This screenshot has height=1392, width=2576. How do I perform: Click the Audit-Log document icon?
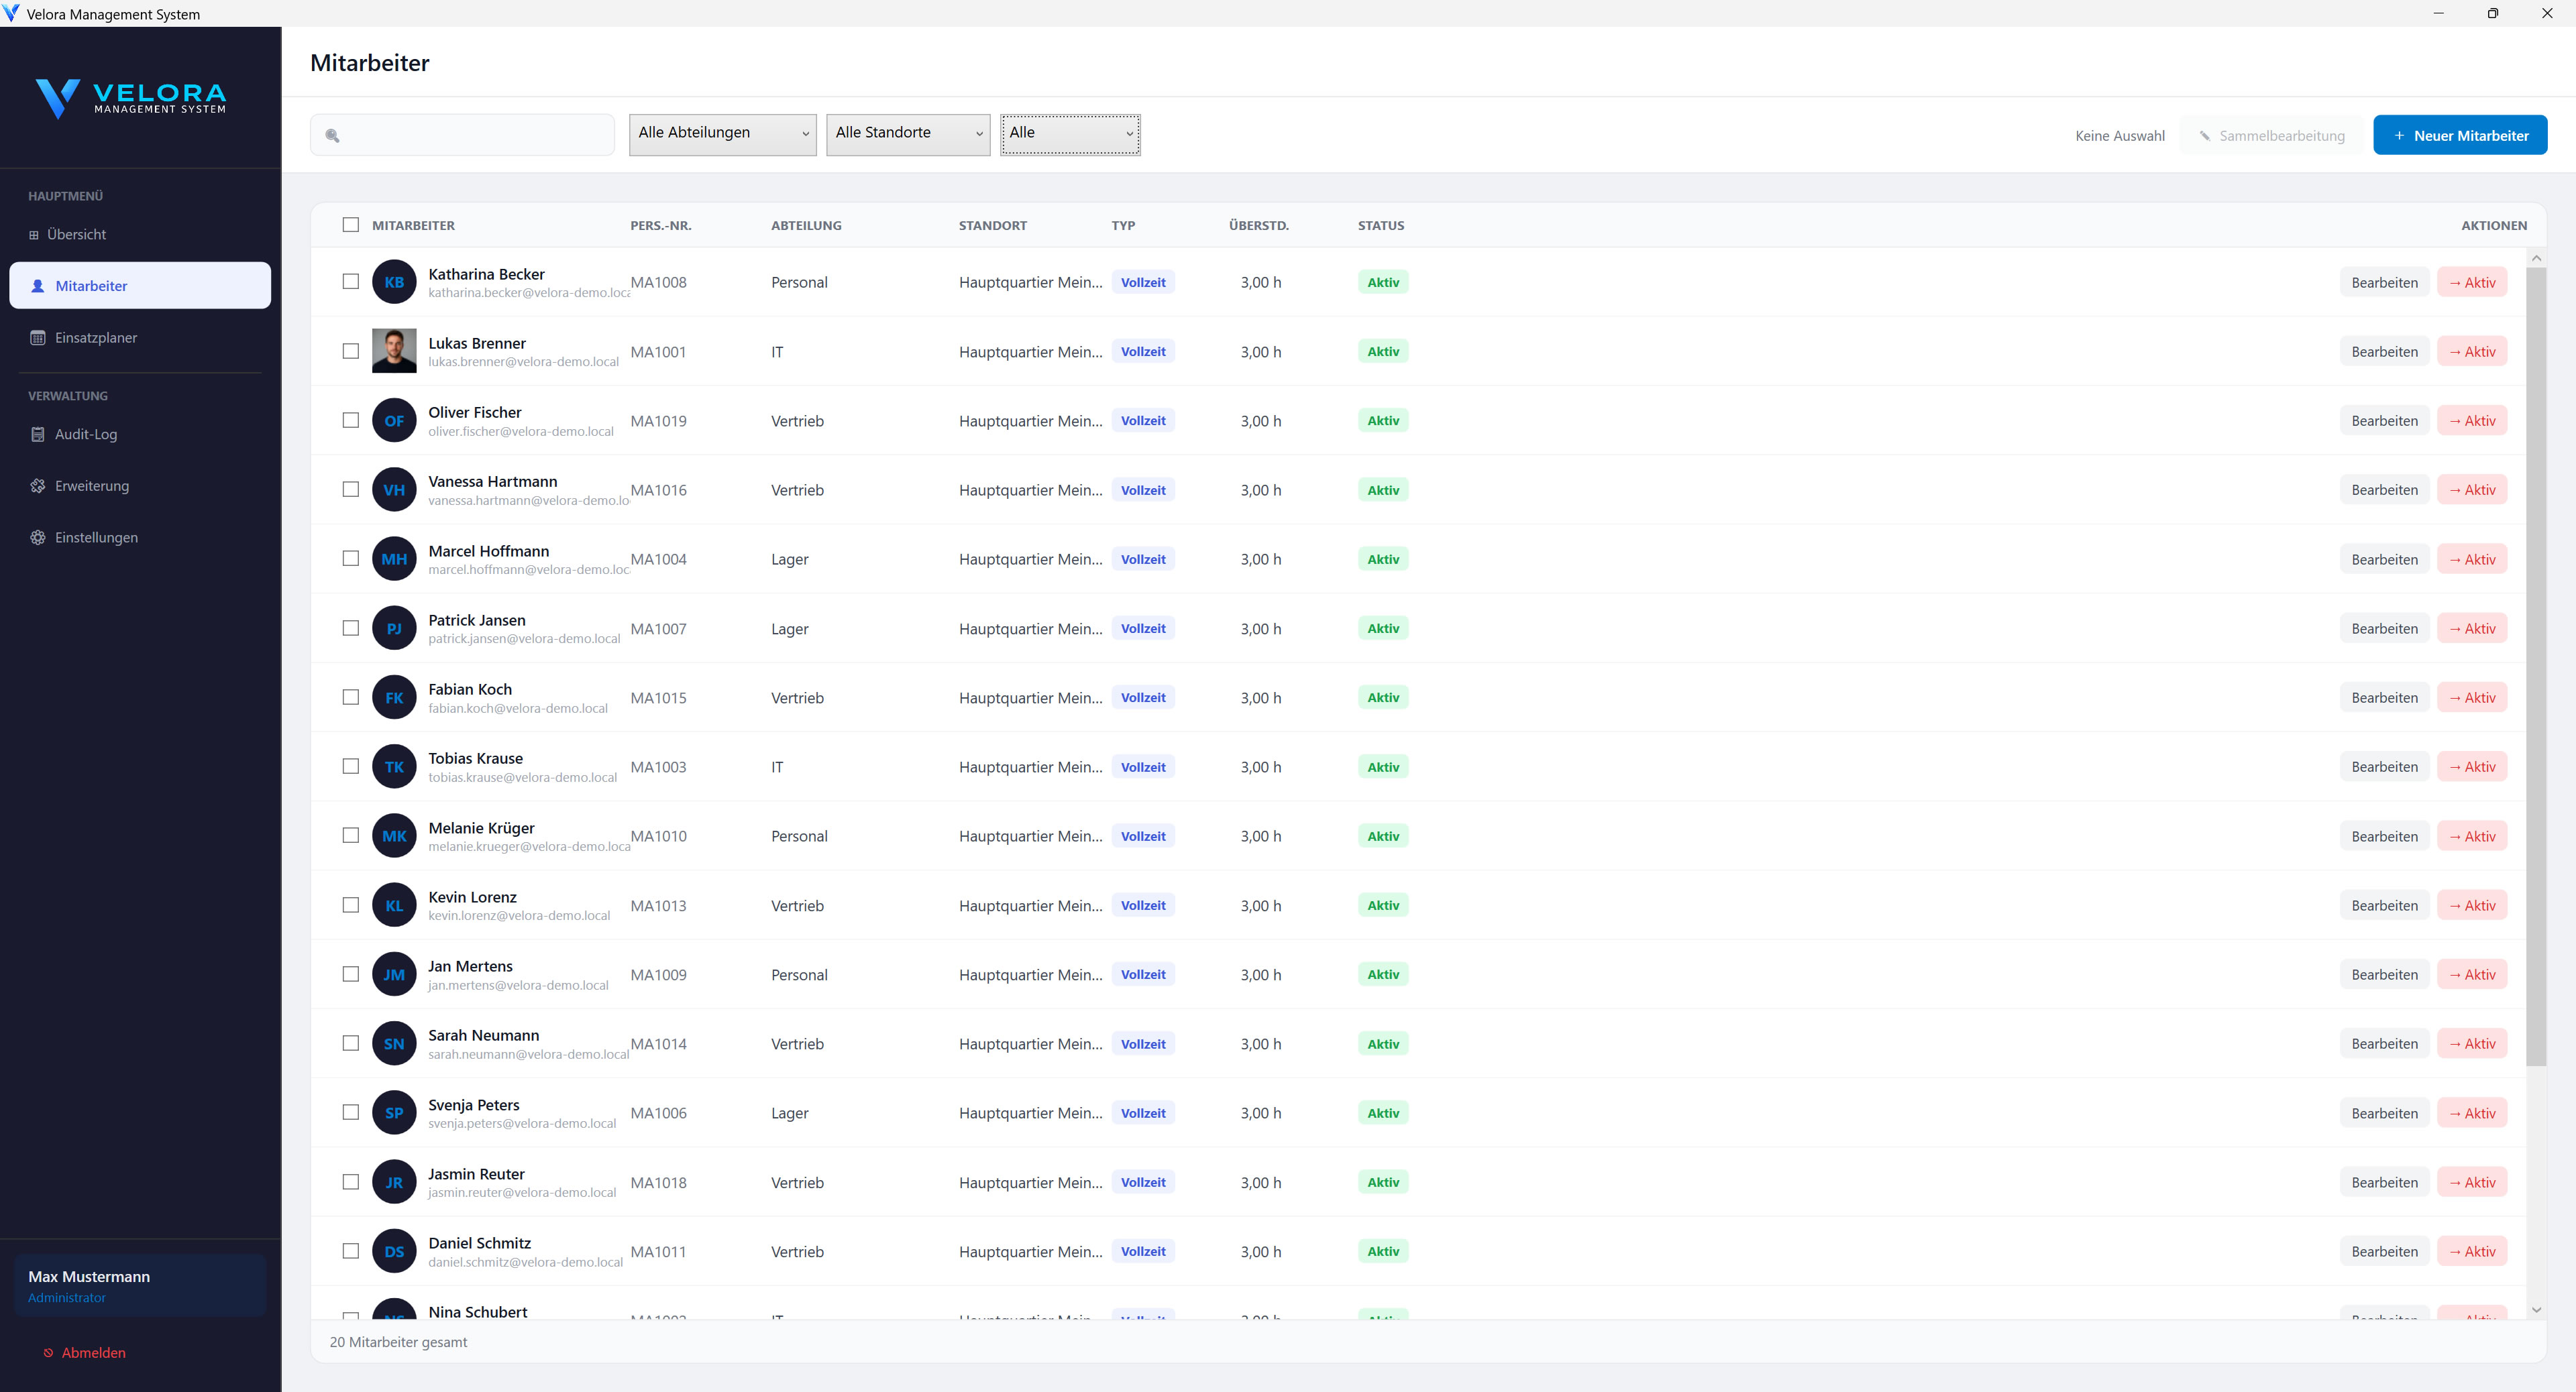pyautogui.click(x=38, y=434)
